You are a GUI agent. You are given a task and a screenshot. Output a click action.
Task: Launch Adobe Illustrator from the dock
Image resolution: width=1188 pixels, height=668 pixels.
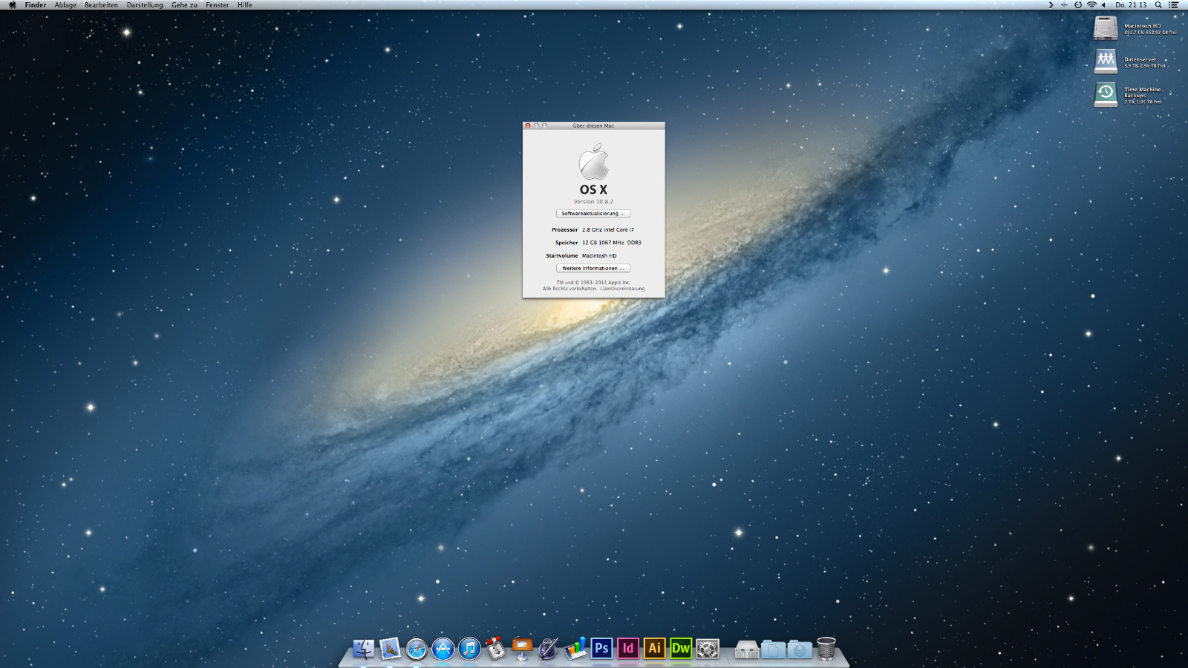[654, 649]
